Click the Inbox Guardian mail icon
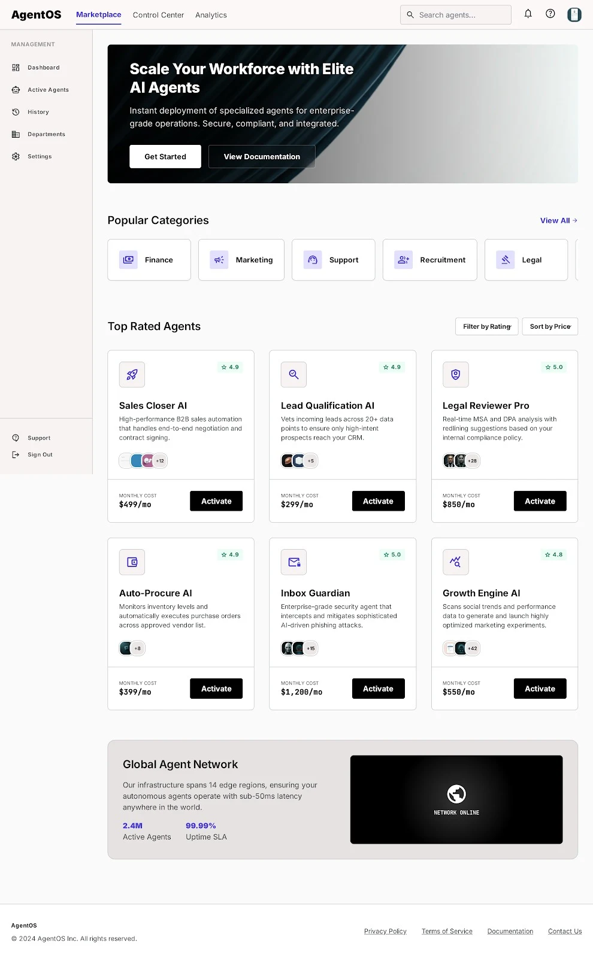This screenshot has height=958, width=593. [294, 562]
